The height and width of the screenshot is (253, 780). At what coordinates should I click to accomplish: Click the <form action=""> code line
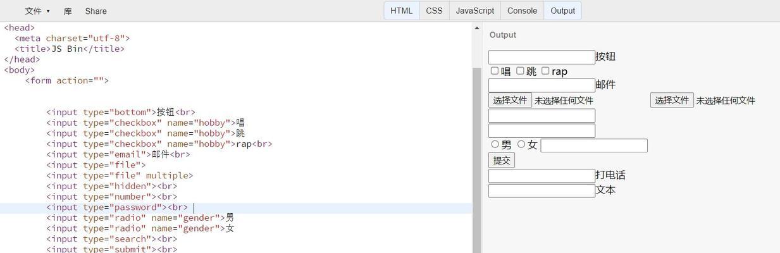tap(67, 80)
